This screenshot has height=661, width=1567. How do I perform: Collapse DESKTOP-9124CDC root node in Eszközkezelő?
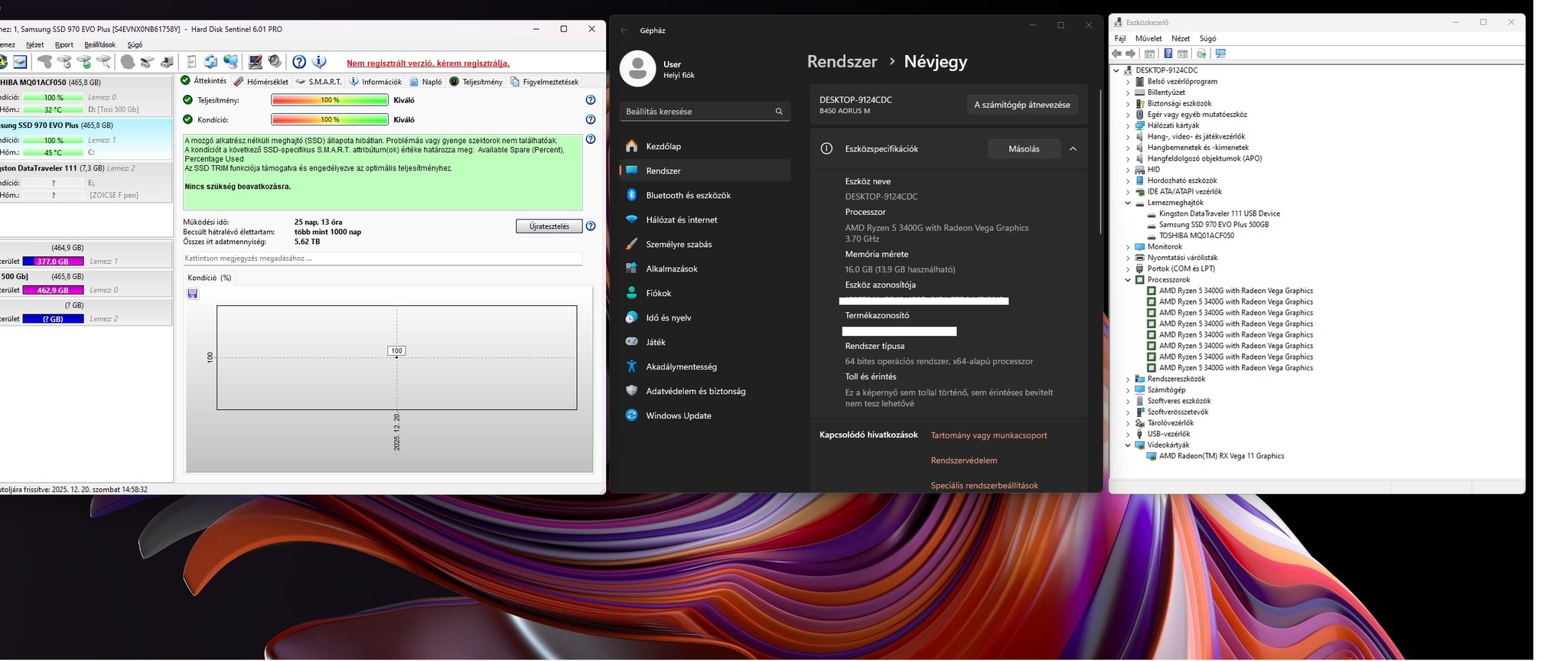click(1116, 70)
